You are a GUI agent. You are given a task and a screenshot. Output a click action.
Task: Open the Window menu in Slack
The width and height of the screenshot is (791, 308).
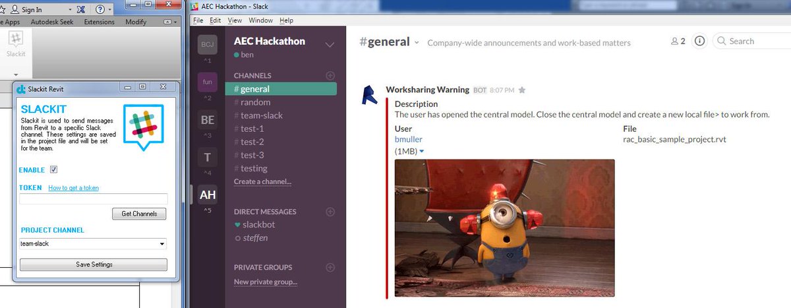coord(261,20)
